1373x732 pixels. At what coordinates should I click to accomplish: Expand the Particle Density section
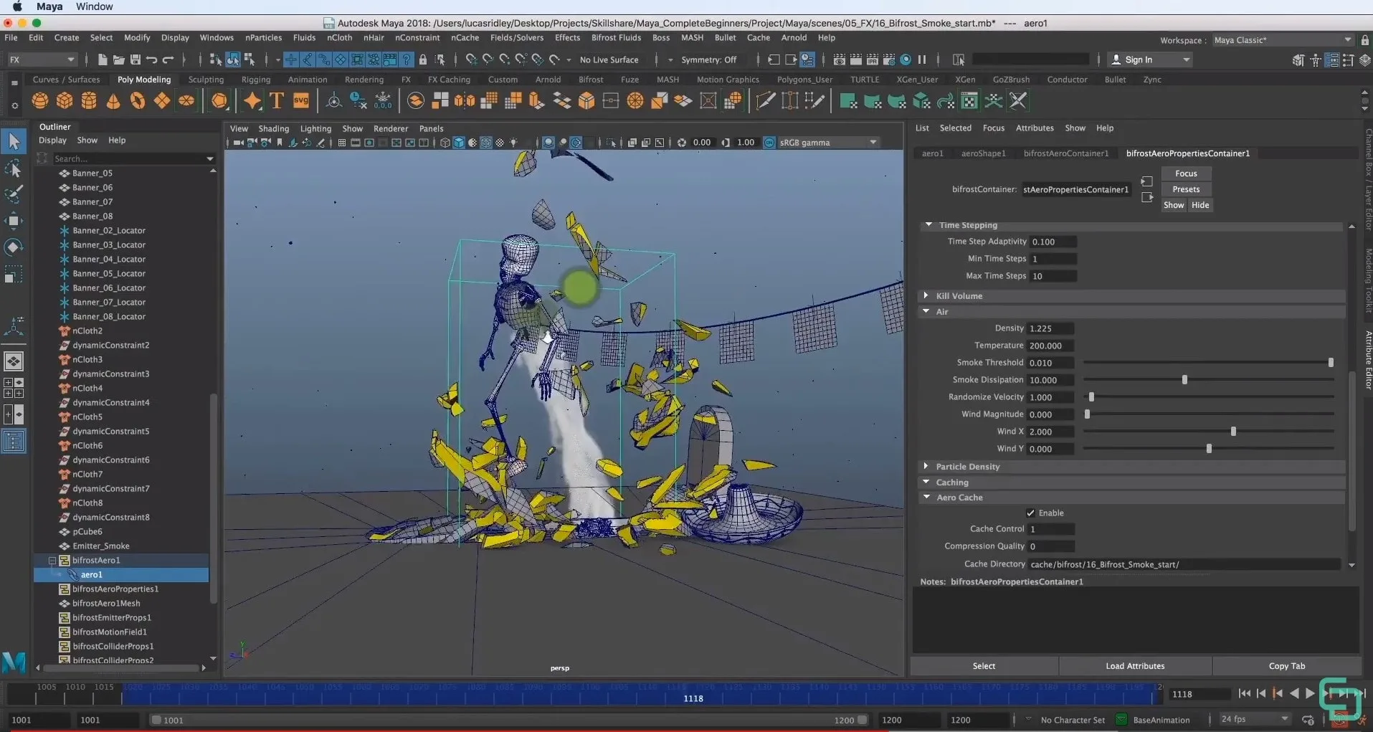[926, 466]
